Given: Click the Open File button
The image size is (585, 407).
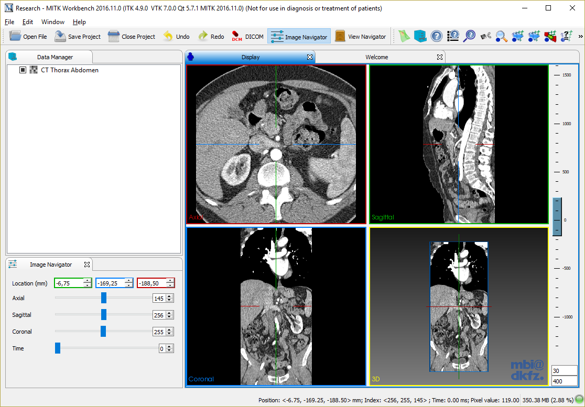Looking at the screenshot, I should 28,37.
